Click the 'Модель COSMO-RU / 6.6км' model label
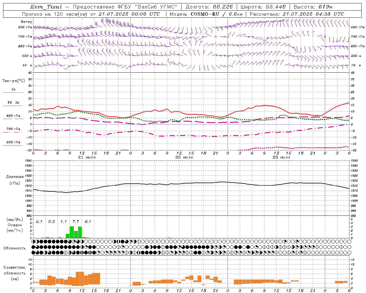This screenshot has height=293, width=366. 206,14
